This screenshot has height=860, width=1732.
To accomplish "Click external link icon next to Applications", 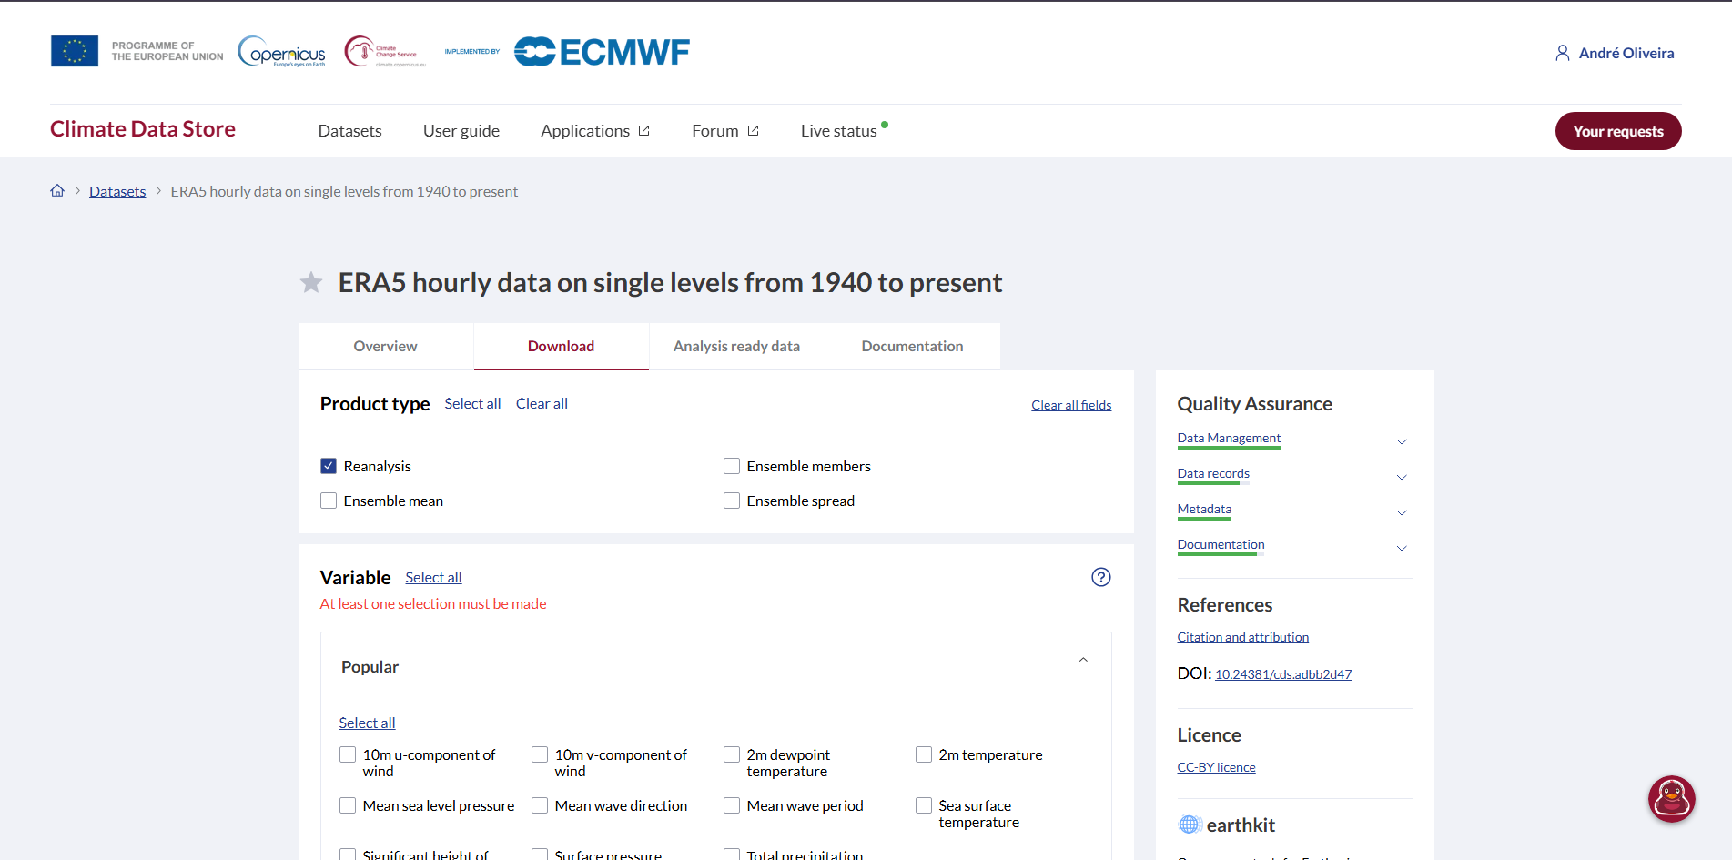I will click(x=644, y=131).
